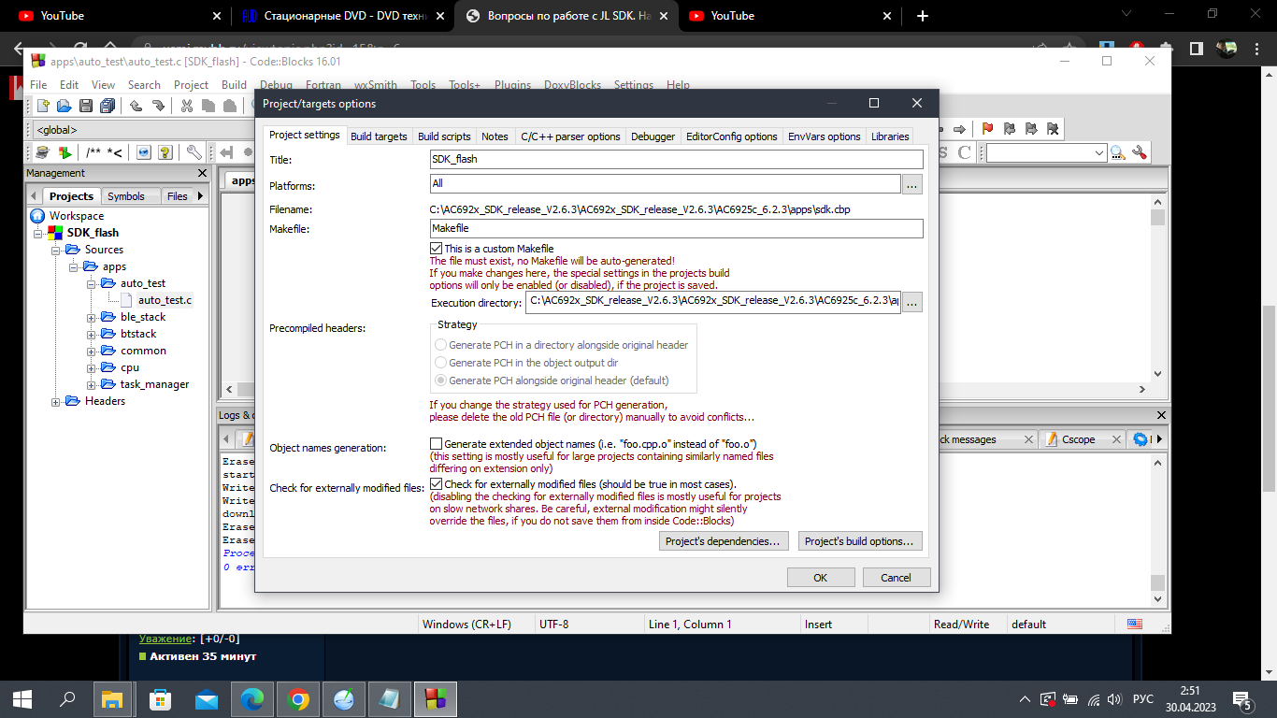Image resolution: width=1277 pixels, height=718 pixels.
Task: Click the New file toolbar icon
Action: (x=43, y=106)
